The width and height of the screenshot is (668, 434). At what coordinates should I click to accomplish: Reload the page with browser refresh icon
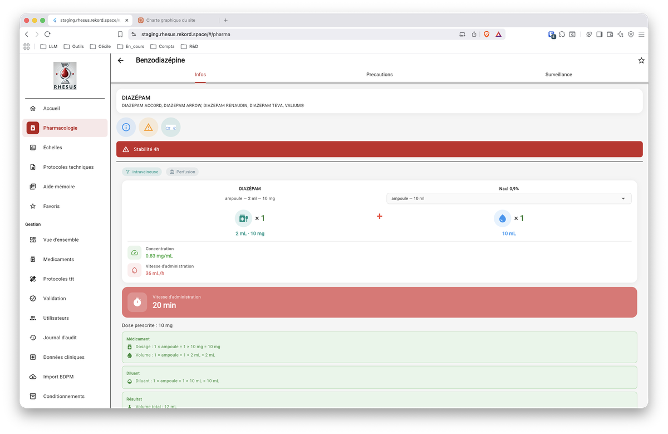point(47,34)
